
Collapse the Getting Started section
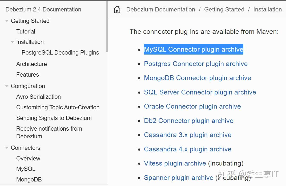(7, 21)
